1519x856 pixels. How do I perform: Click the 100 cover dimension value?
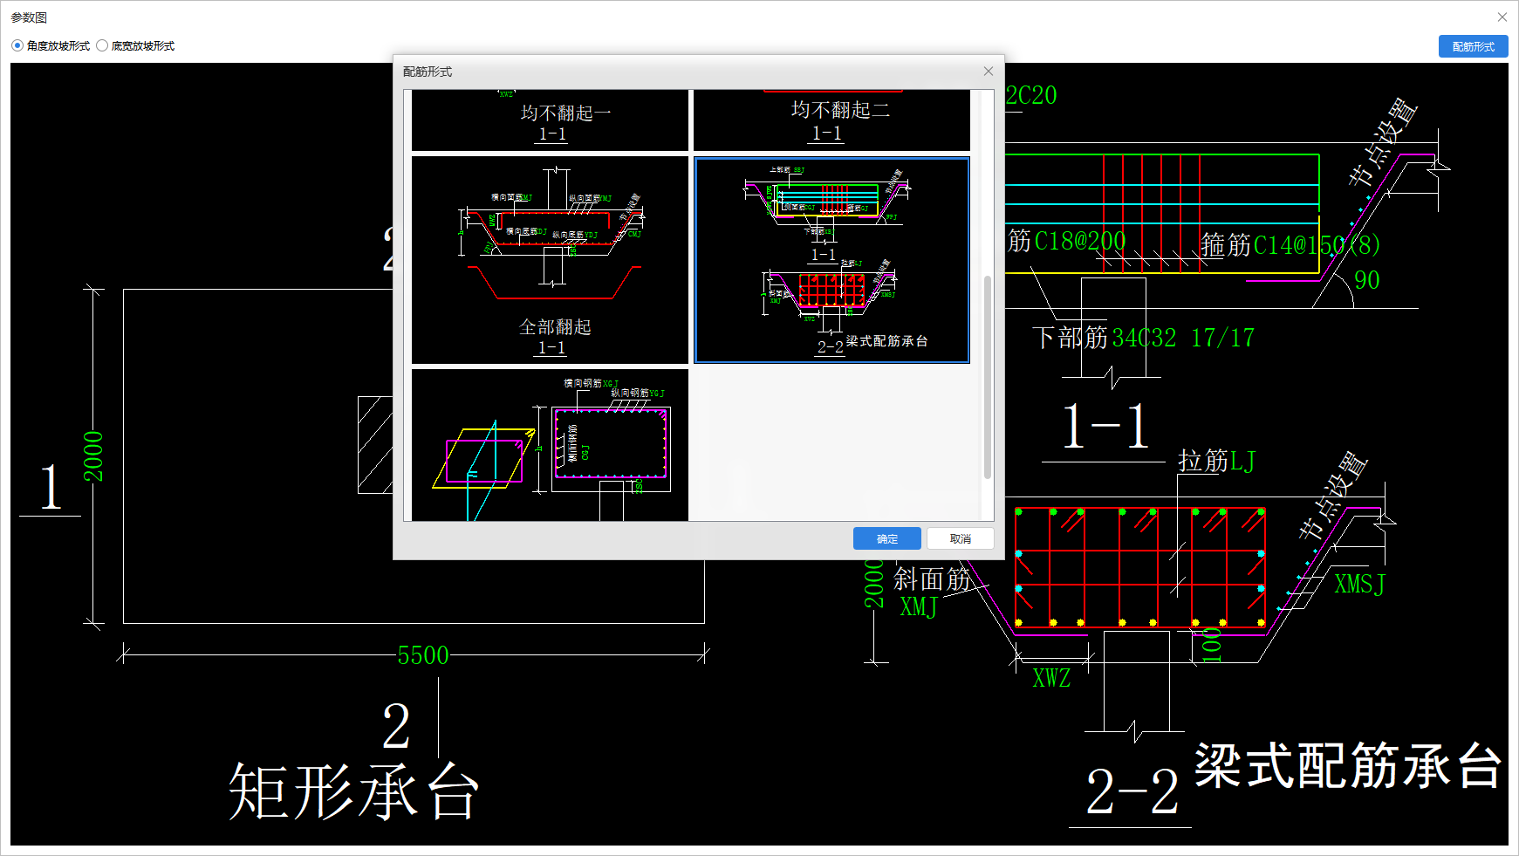(1211, 645)
